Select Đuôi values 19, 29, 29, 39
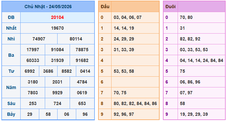Viewport: 227px width, 122px height. click(x=194, y=114)
